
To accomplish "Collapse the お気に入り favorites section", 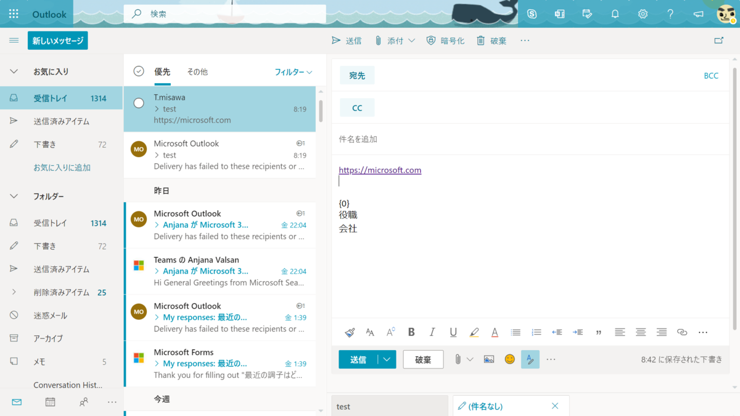I will tap(14, 71).
